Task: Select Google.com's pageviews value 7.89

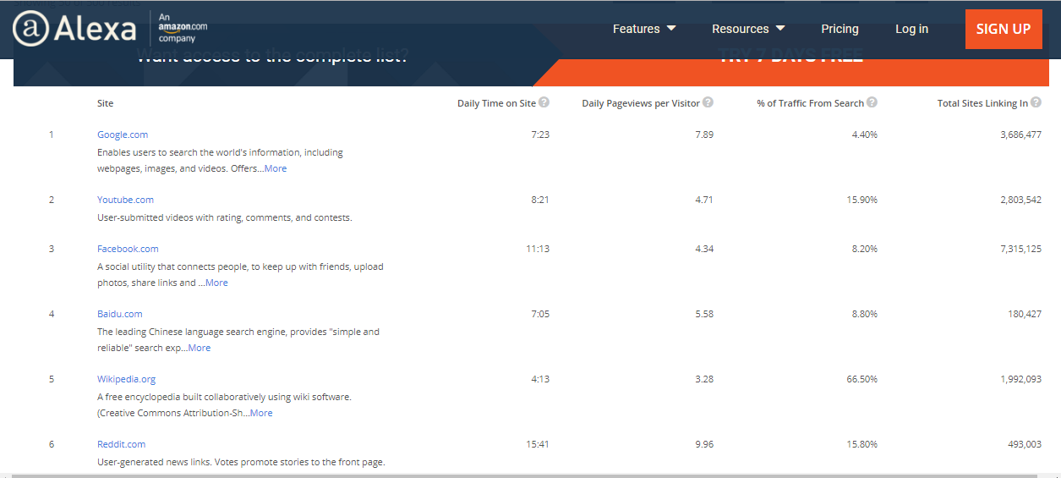Action: (x=704, y=135)
